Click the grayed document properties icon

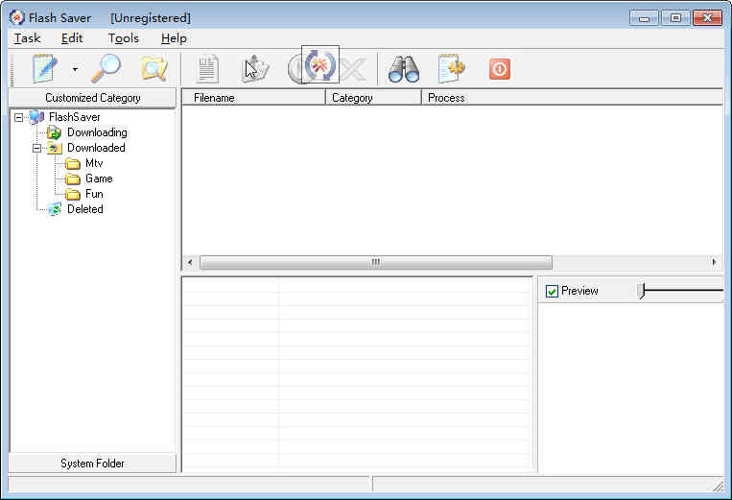[x=208, y=69]
